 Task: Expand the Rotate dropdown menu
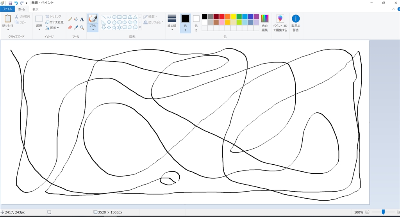point(54,28)
